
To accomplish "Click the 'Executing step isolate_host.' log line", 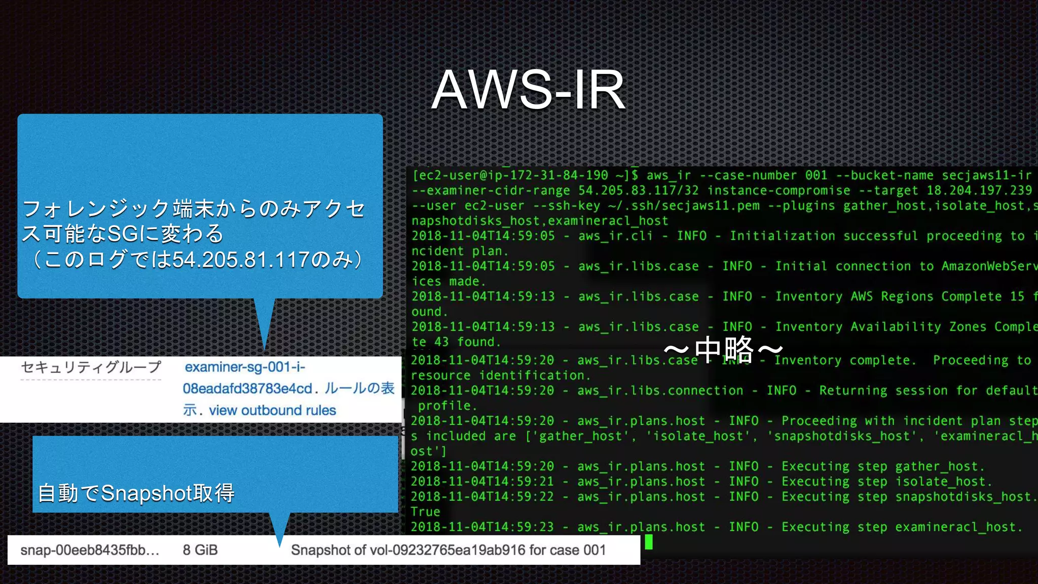I will point(701,482).
